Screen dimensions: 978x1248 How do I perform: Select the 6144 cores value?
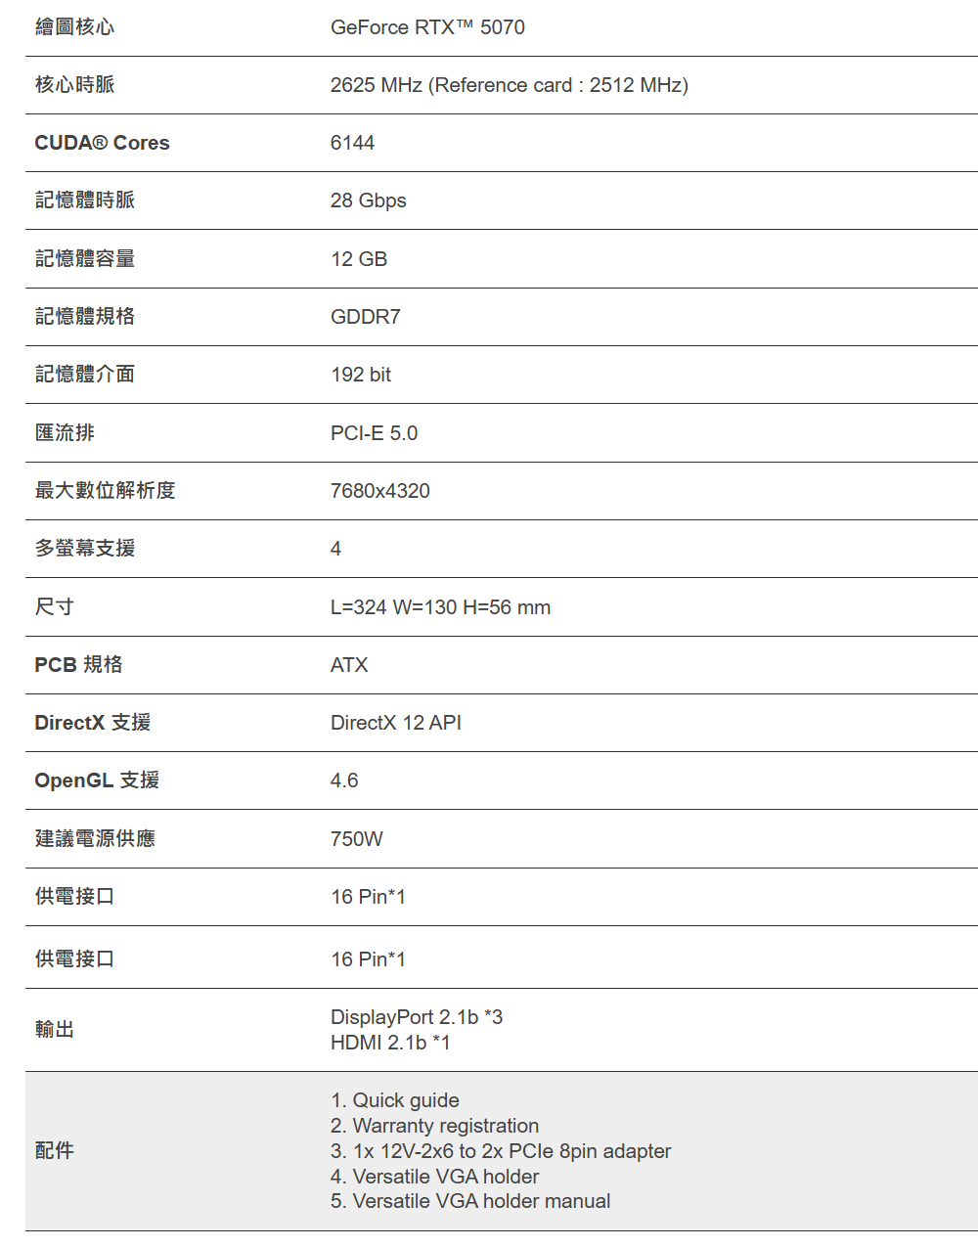(x=352, y=143)
